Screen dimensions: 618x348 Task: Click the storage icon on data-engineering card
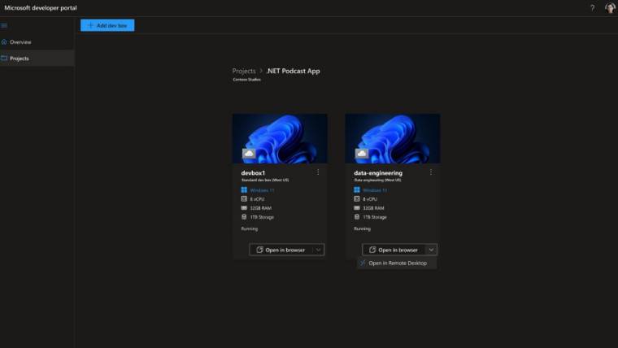pyautogui.click(x=357, y=217)
